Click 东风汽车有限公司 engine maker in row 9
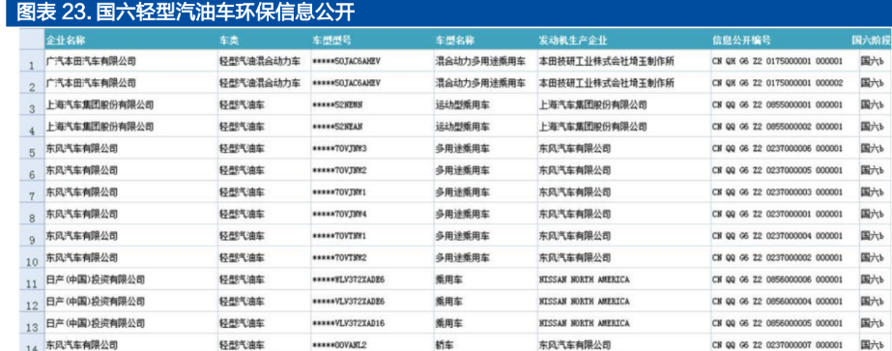The height and width of the screenshot is (351, 892). [x=575, y=236]
